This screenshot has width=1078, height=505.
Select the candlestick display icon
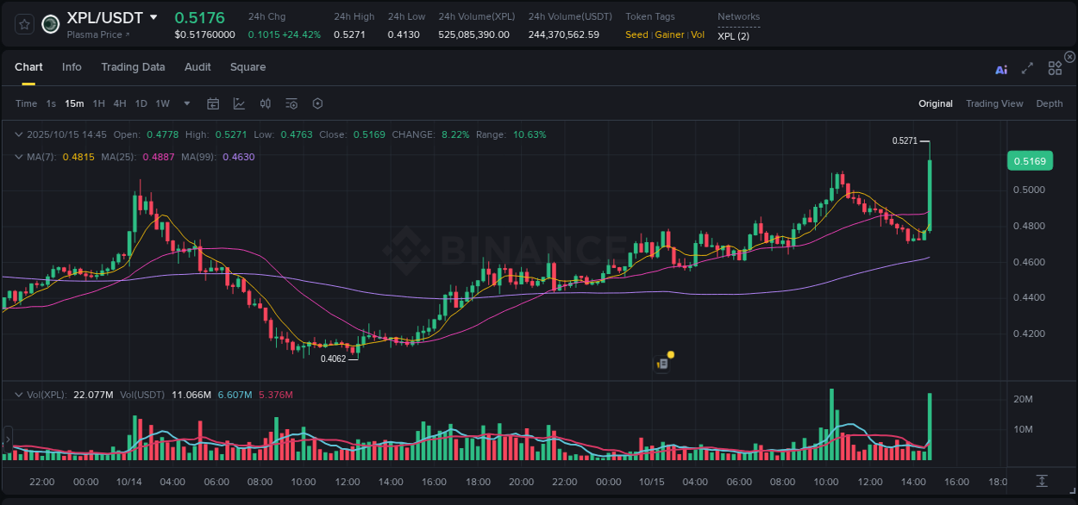tap(266, 103)
